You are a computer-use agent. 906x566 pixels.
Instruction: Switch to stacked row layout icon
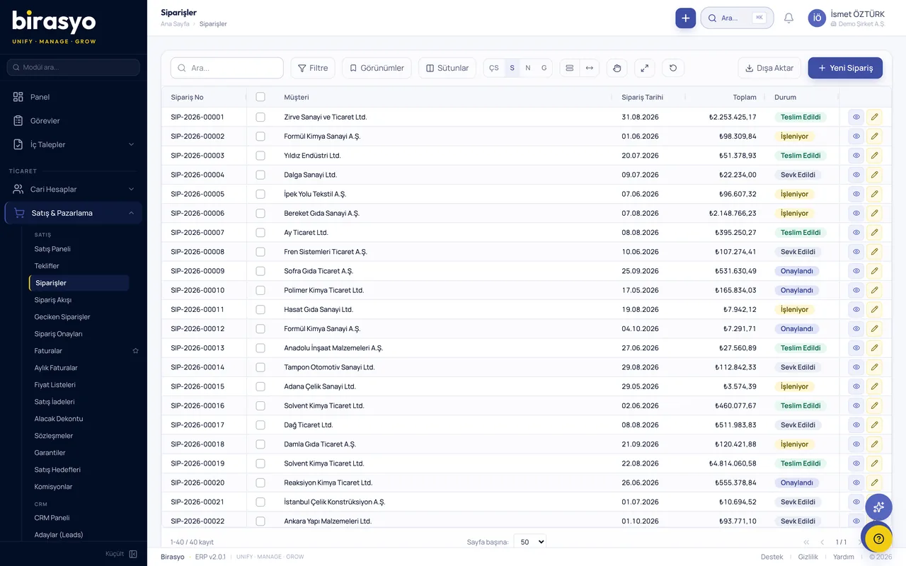coord(570,68)
